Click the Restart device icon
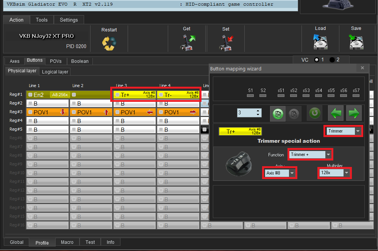378x251 pixels. (x=109, y=43)
